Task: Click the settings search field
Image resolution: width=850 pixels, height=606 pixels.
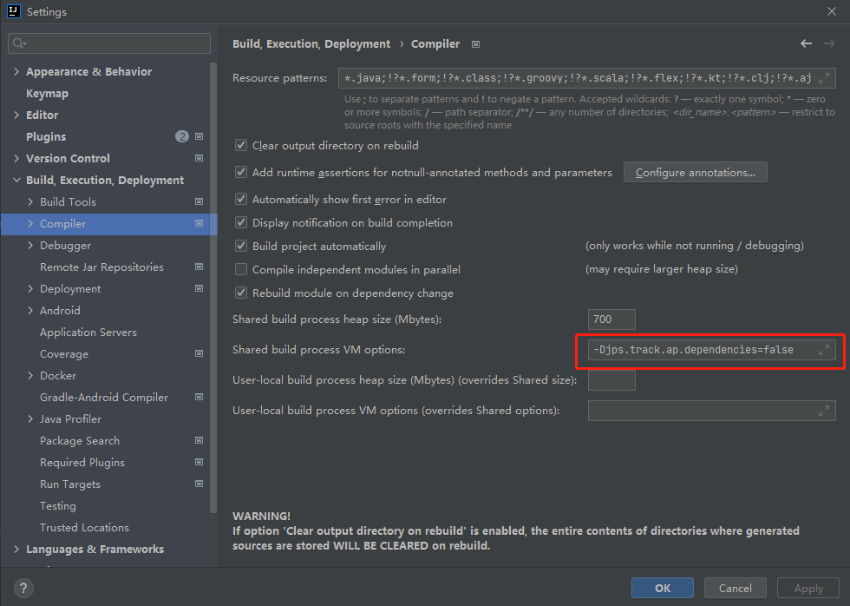Action: click(x=109, y=43)
